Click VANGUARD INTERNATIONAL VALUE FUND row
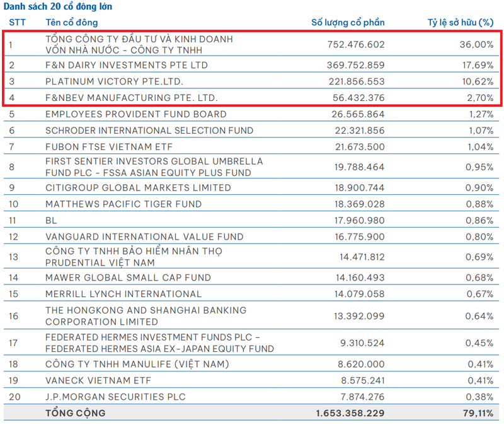The height and width of the screenshot is (425, 504). (x=144, y=237)
